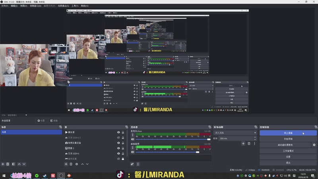This screenshot has height=179, width=318.
Task: Remove selected source with trash icon
Action: (71, 164)
